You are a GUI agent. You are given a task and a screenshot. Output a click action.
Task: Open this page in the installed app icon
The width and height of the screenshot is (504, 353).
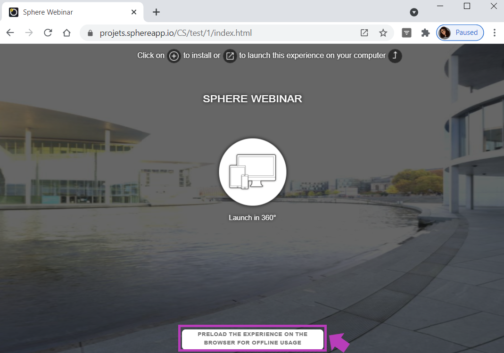coord(364,33)
